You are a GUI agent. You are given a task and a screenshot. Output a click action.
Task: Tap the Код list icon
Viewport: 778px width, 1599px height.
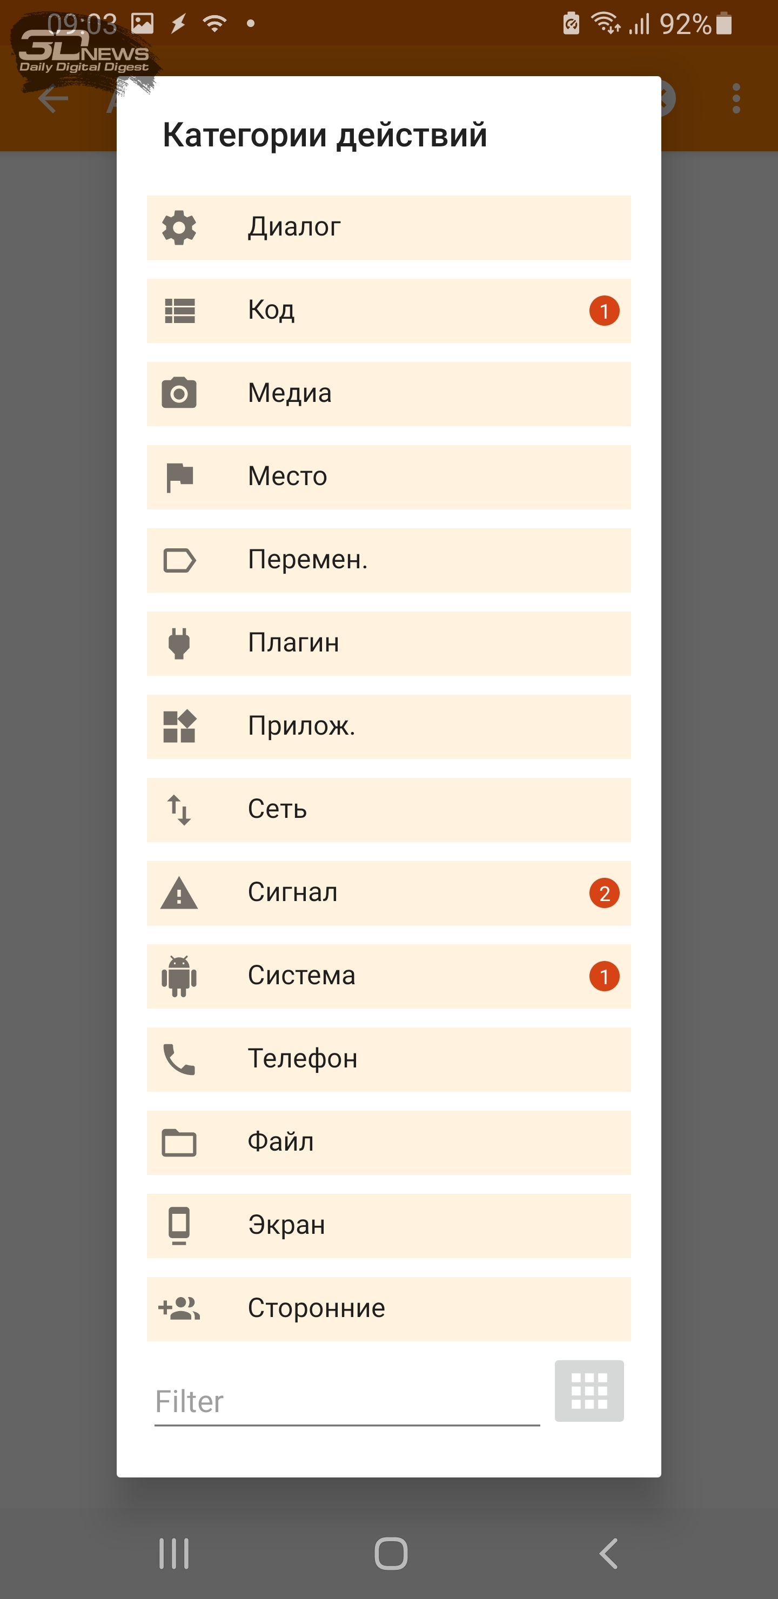179,311
